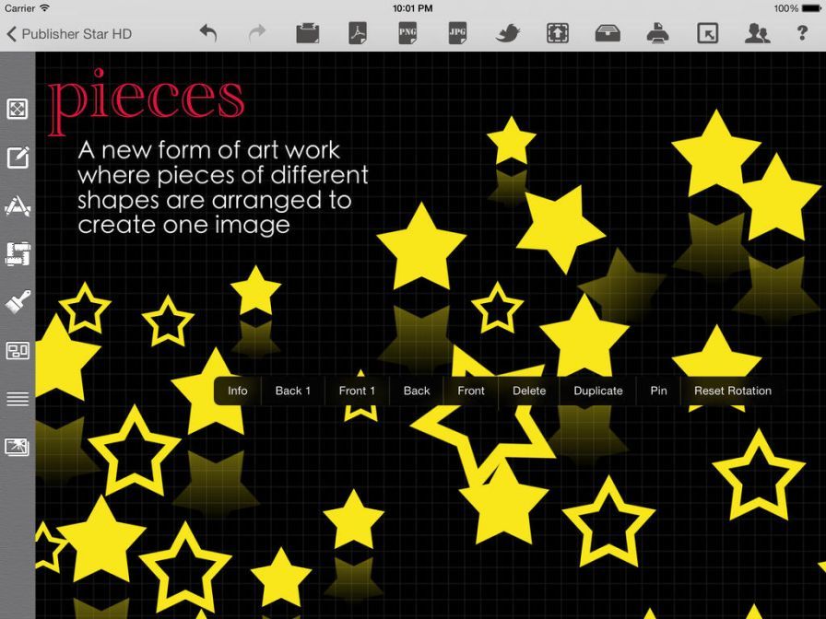Export the document as PNG
The width and height of the screenshot is (826, 619).
click(407, 34)
